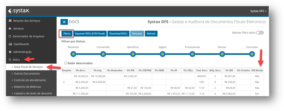Open the hamburger menu button beside DOCS
The width and height of the screenshot is (284, 111).
coord(64,22)
